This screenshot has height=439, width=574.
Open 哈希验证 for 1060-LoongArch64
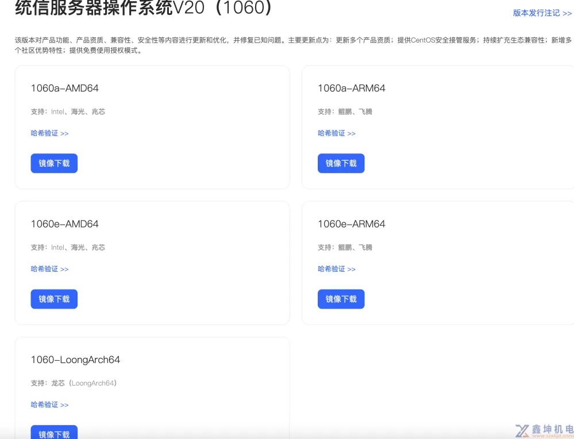point(50,405)
